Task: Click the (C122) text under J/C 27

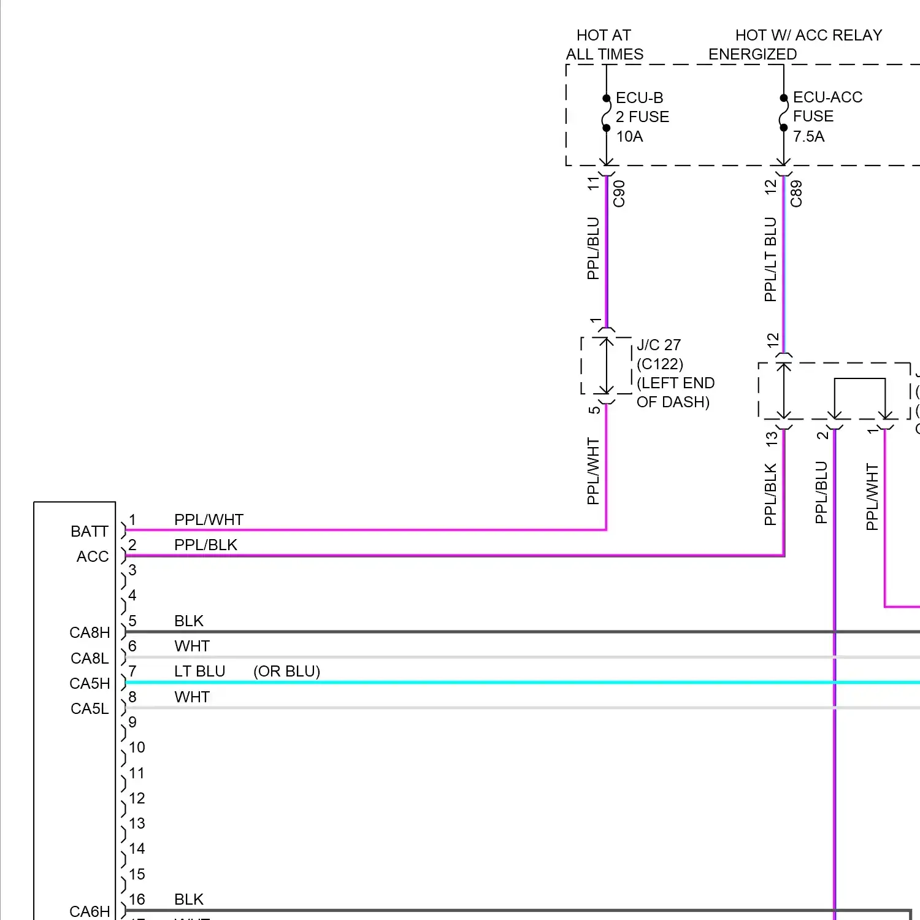Action: point(660,364)
